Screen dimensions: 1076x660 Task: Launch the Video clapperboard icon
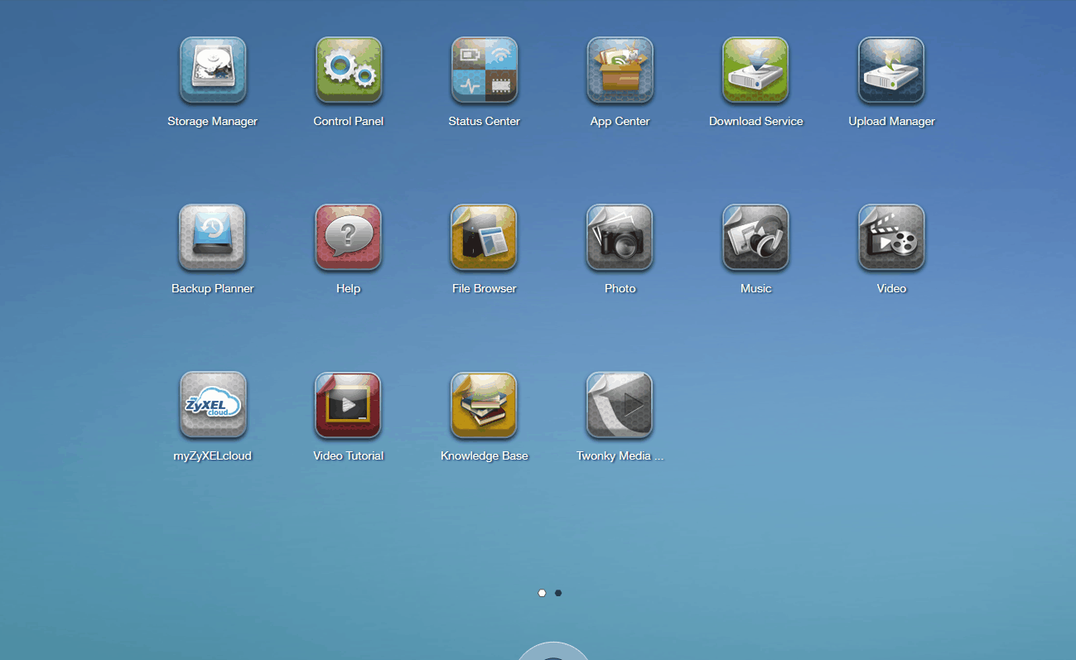(891, 237)
